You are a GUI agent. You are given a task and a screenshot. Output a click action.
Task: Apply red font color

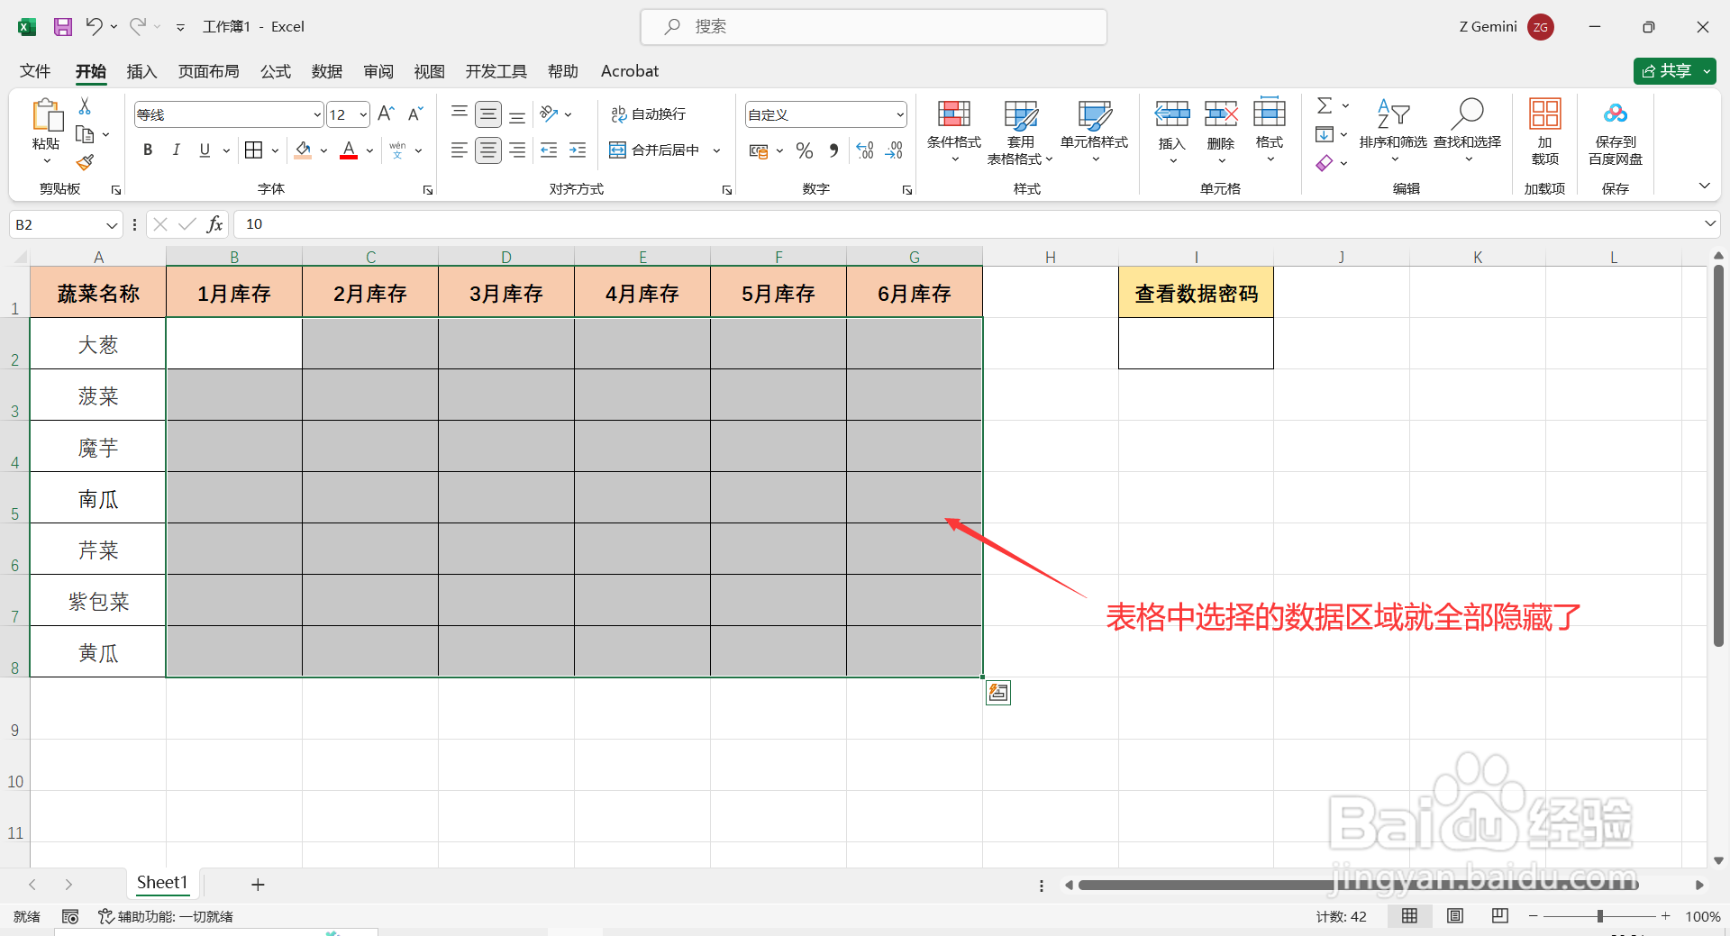coord(349,150)
